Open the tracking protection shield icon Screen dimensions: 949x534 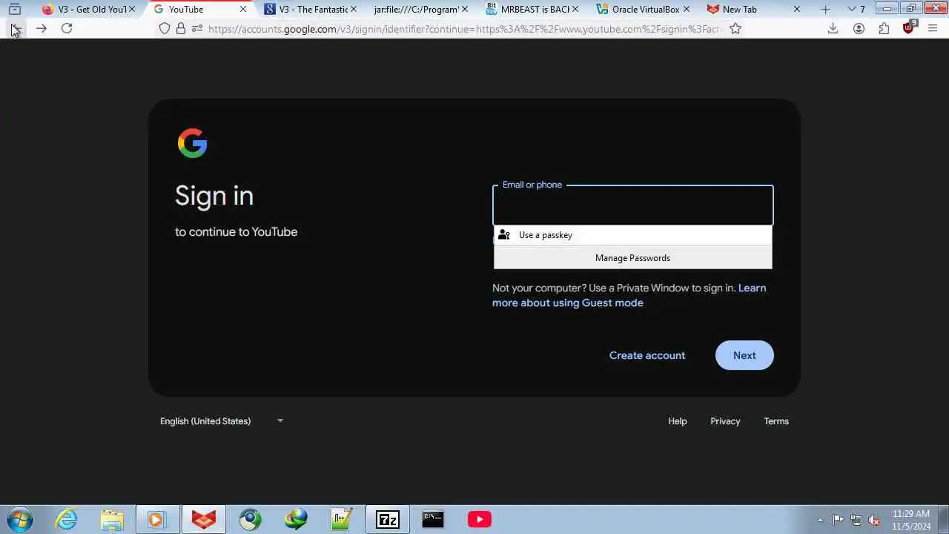165,28
